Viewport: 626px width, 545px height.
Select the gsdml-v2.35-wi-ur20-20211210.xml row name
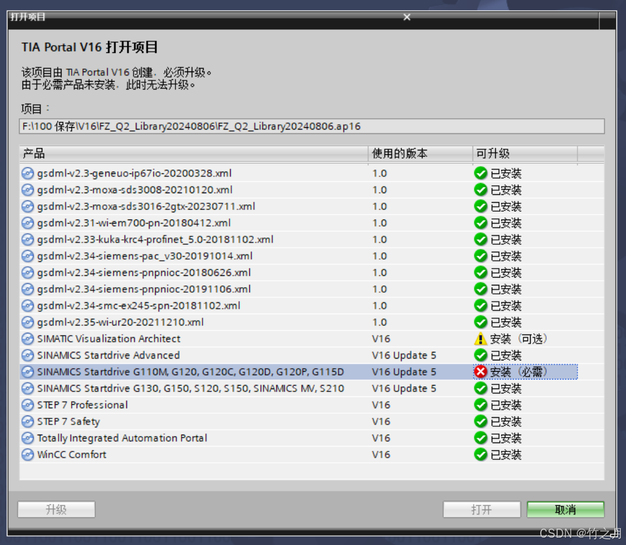pyautogui.click(x=121, y=323)
